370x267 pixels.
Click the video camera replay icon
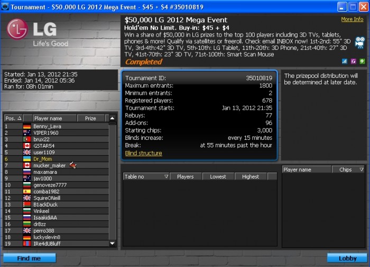point(360,42)
